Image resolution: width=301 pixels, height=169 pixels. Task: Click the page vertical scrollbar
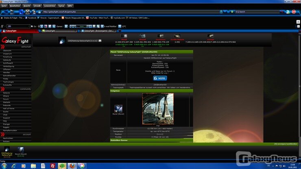click(x=300, y=86)
